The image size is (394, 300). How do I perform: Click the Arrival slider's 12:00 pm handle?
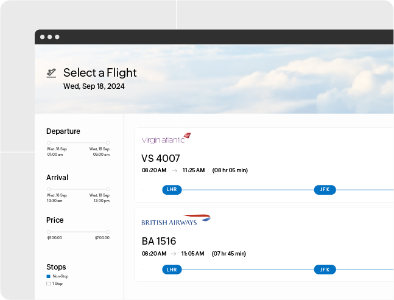pyautogui.click(x=108, y=189)
